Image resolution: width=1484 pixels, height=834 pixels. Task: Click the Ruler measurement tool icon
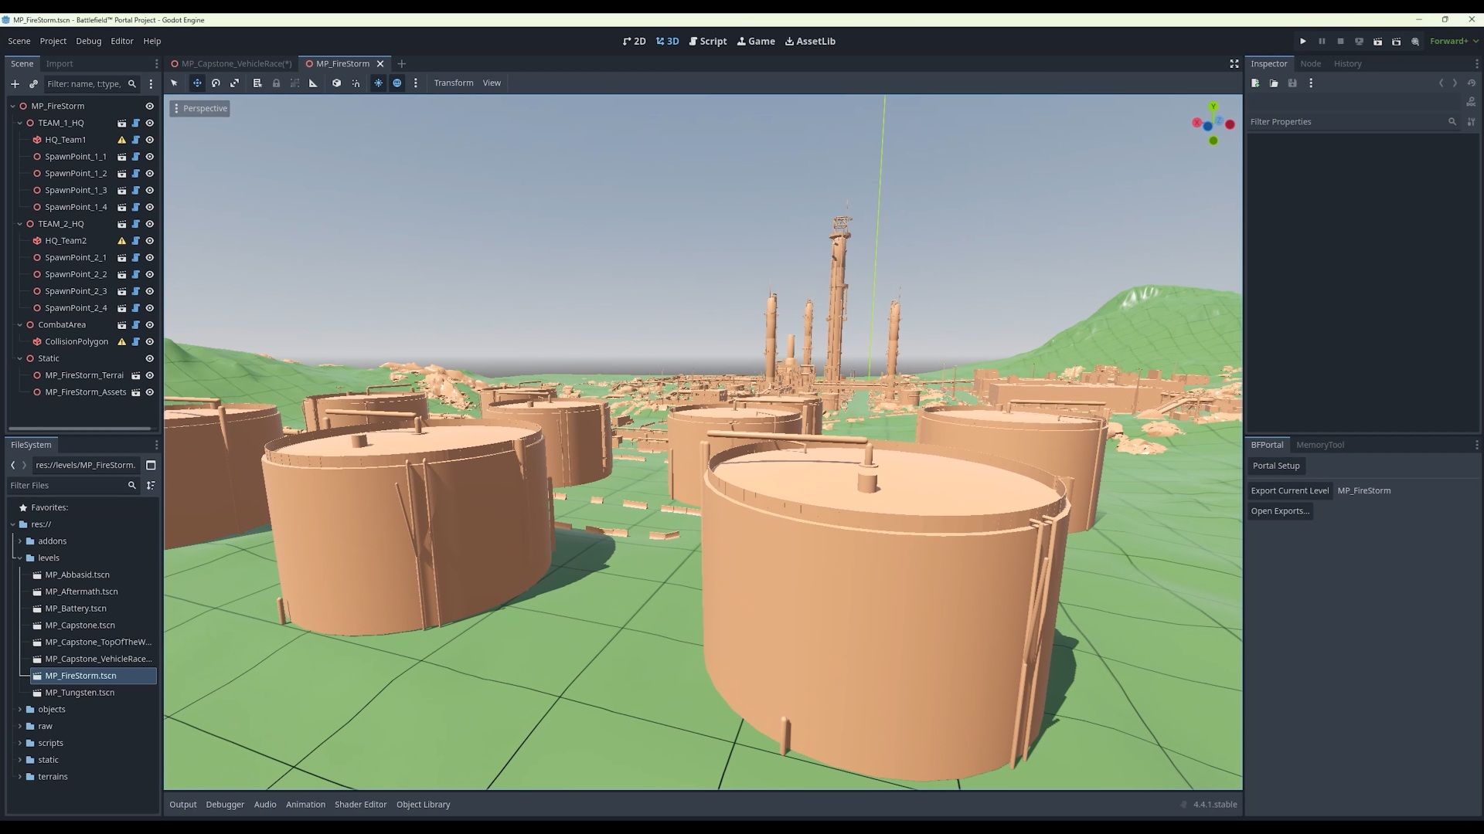313,83
